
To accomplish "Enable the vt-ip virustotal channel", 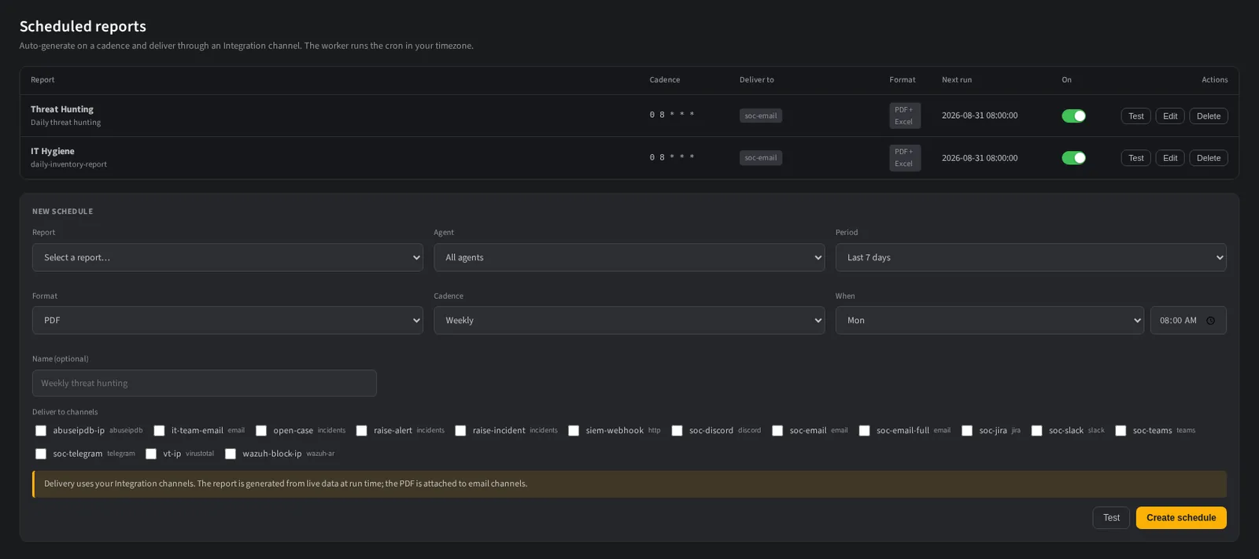I will (x=151, y=454).
